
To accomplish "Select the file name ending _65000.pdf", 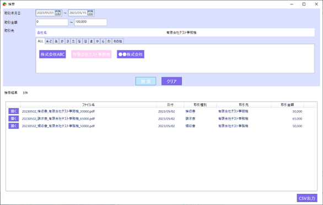I will pos(58,118).
